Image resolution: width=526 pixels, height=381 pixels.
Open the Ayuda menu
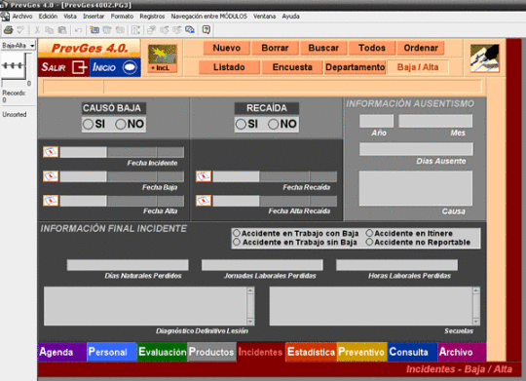click(x=290, y=17)
